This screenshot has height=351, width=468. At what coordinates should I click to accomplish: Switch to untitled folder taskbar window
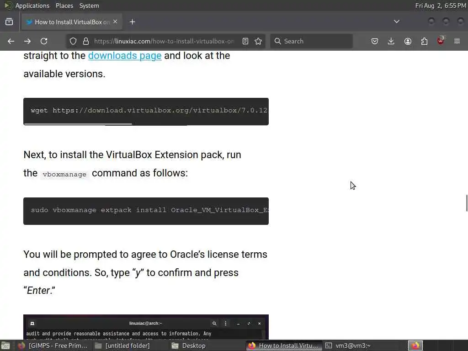[x=122, y=346]
